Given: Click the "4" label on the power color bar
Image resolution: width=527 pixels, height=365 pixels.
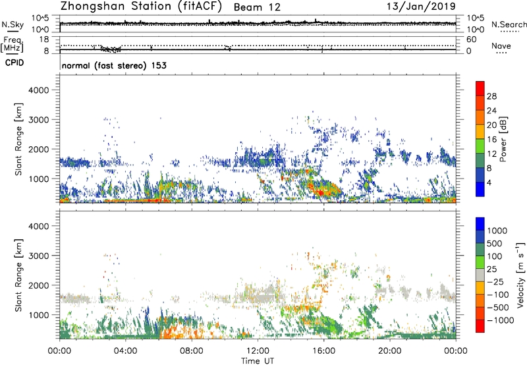Looking at the screenshot, I should (489, 183).
